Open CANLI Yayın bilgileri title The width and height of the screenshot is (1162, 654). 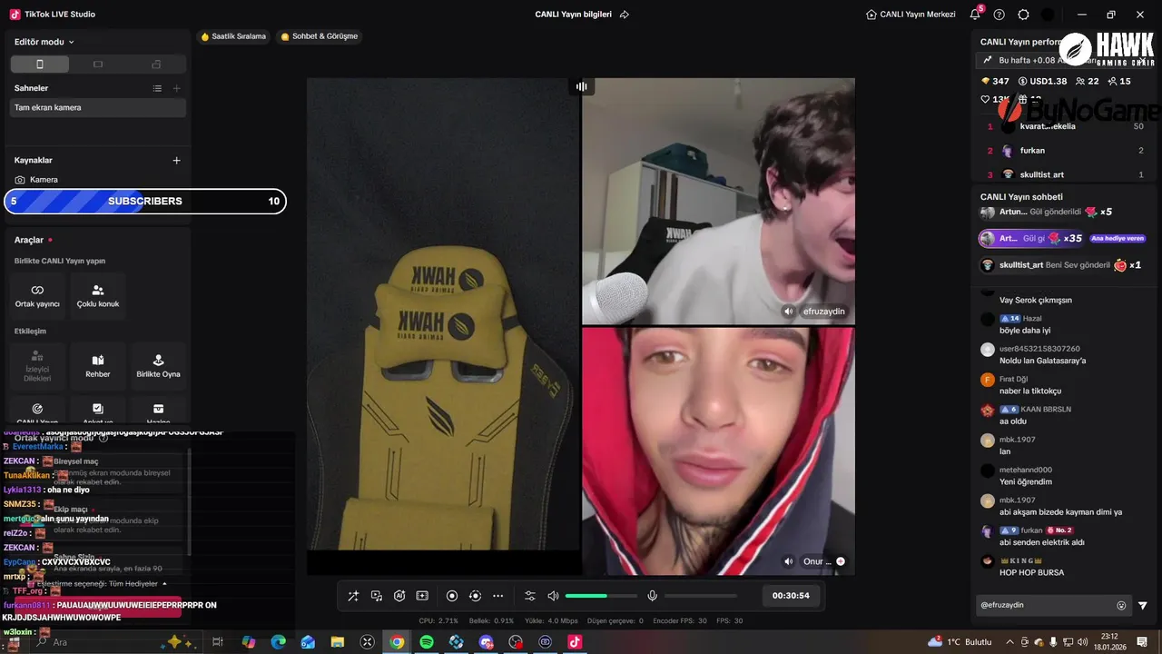tap(574, 15)
